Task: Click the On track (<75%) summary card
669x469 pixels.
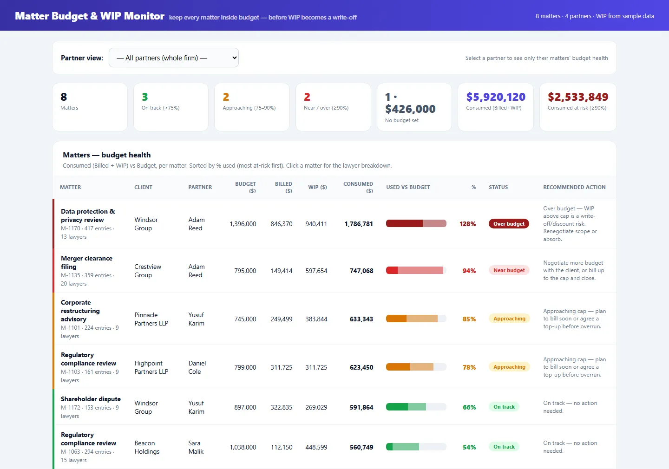Action: [171, 107]
